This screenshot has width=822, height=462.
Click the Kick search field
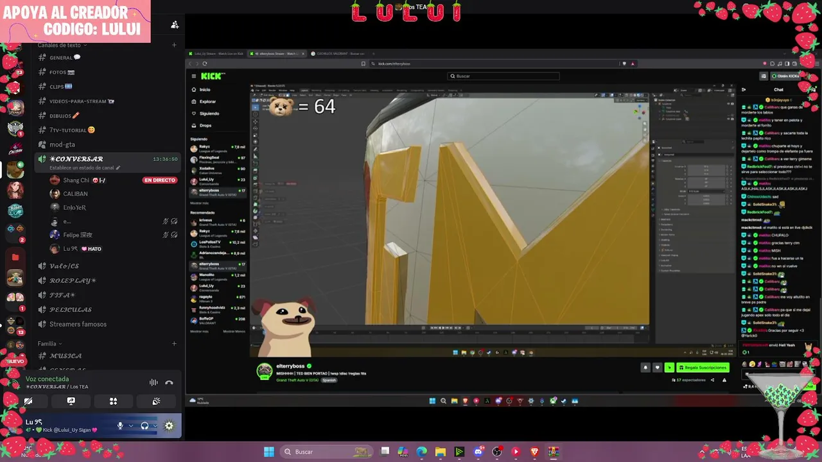pos(503,76)
